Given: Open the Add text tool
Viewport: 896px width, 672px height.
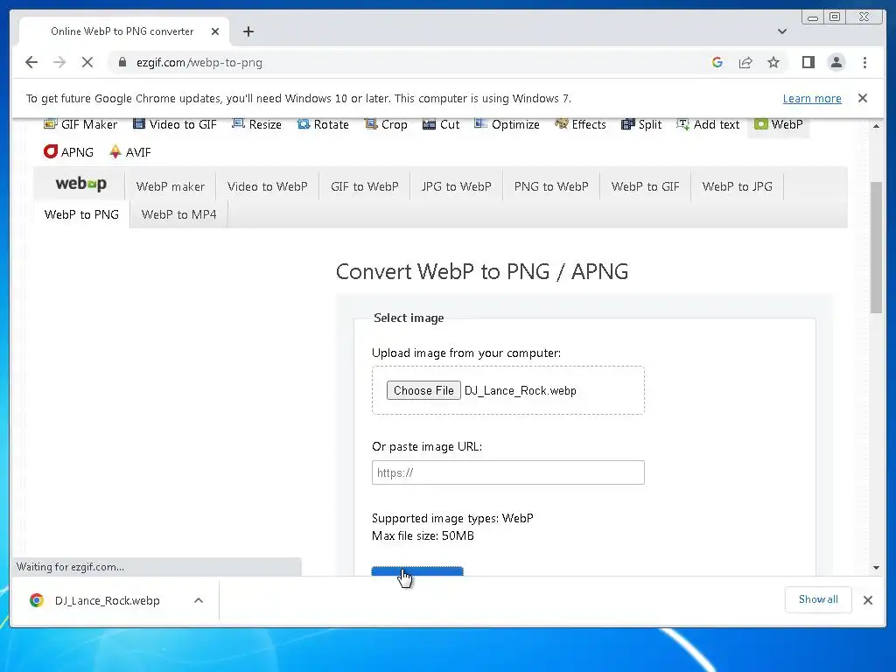Looking at the screenshot, I should (707, 124).
